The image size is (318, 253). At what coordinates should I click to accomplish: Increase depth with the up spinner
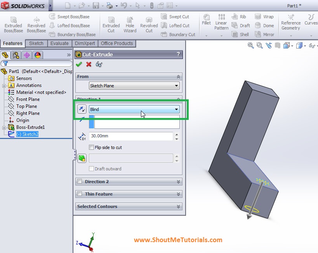pyautogui.click(x=177, y=134)
